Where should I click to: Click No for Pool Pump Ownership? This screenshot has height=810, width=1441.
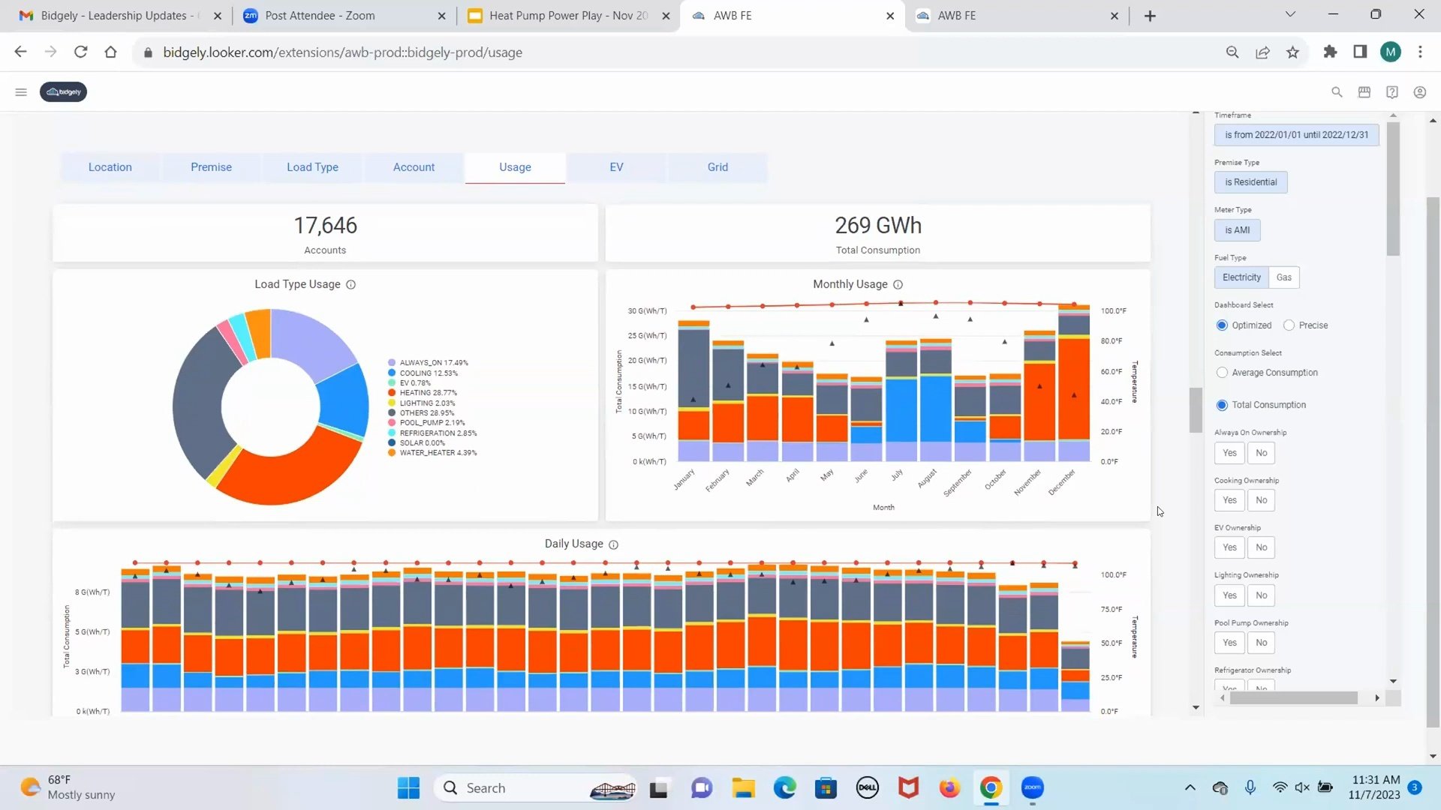(1260, 643)
